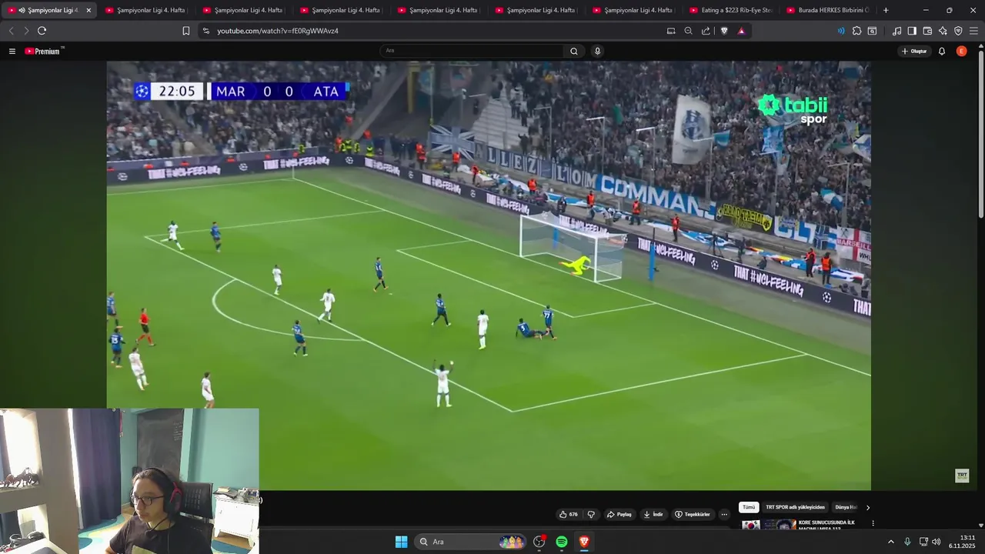This screenshot has width=985, height=554.
Task: Select the Tümü filter chip
Action: [749, 507]
